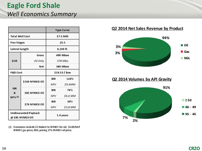Click the '7%' API gravity pie label
The height and width of the screenshot is (151, 202).
pos(125,118)
